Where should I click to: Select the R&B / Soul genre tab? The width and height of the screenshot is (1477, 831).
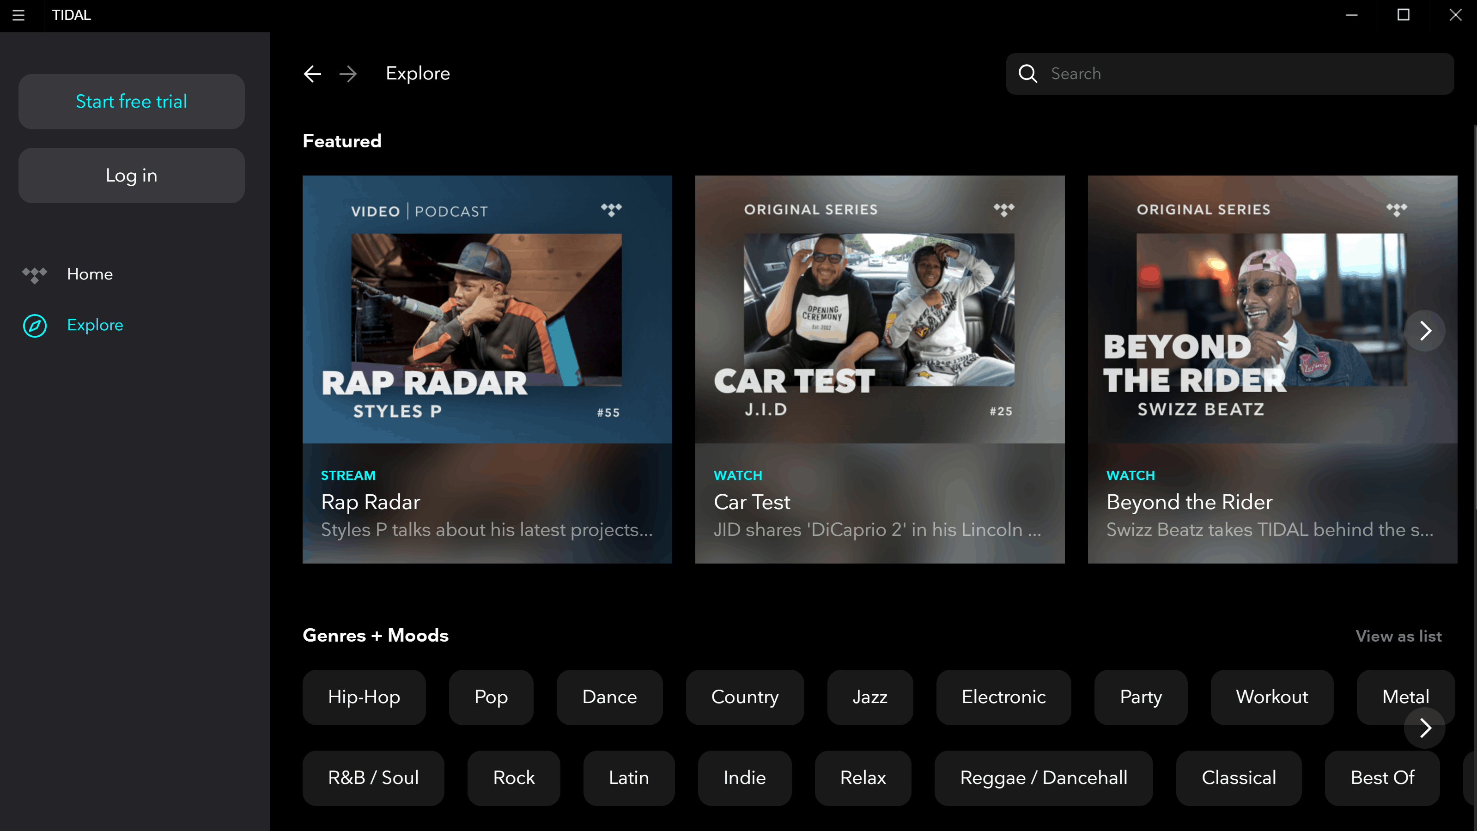[x=373, y=778]
